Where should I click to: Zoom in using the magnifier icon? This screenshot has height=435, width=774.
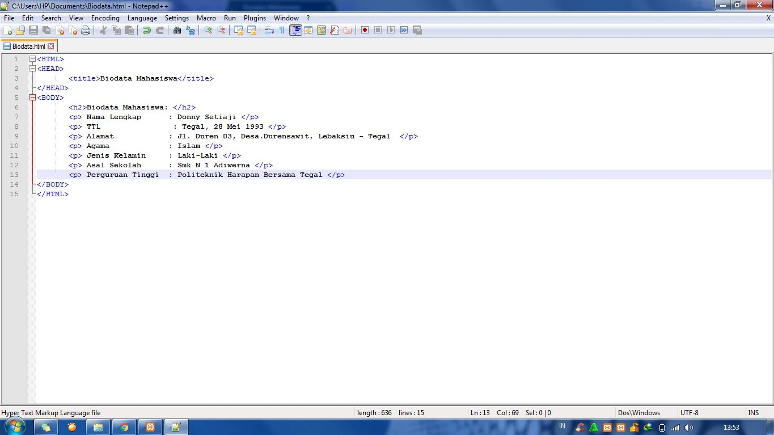[x=208, y=29]
